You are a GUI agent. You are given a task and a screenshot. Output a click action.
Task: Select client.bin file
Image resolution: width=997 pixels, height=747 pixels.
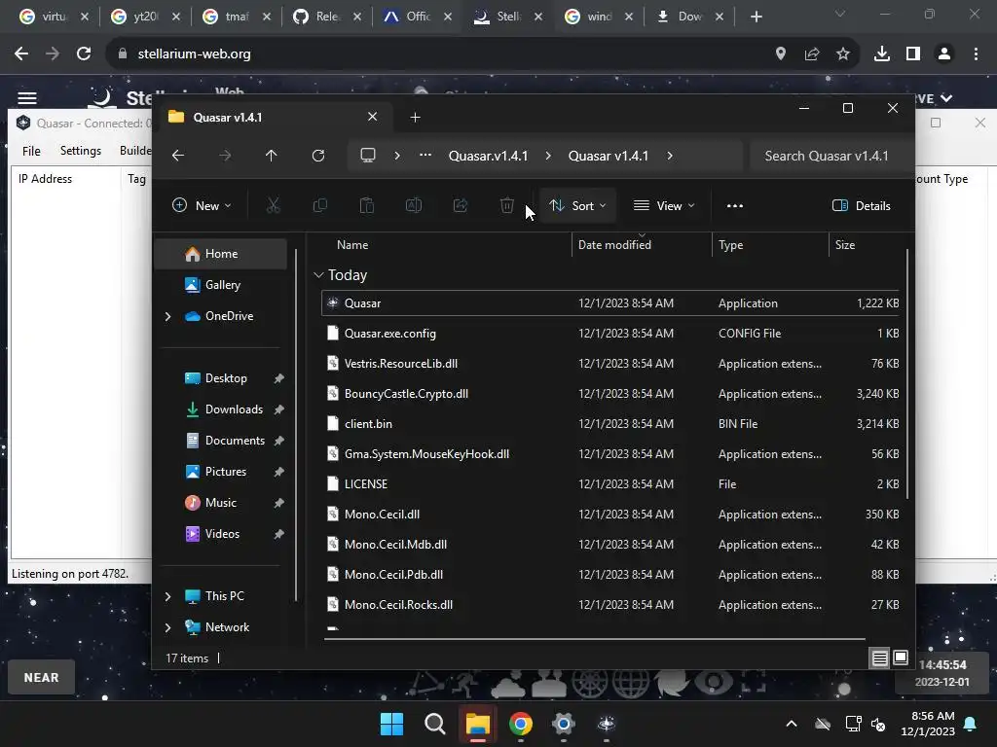[x=610, y=424]
